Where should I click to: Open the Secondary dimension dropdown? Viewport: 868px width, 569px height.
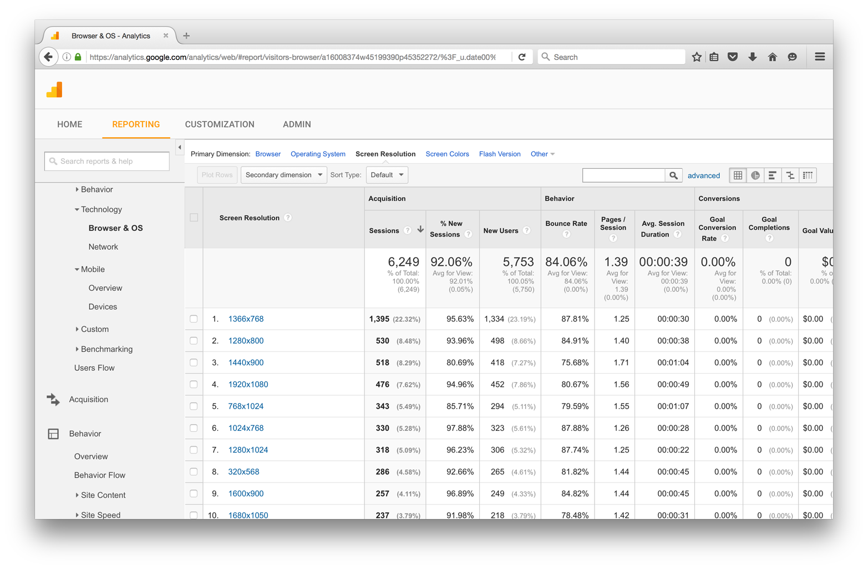coord(283,175)
